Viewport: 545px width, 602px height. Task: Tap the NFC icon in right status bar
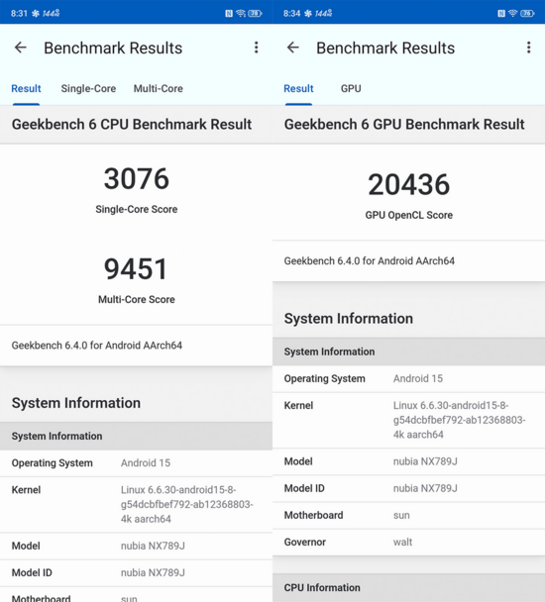click(501, 14)
